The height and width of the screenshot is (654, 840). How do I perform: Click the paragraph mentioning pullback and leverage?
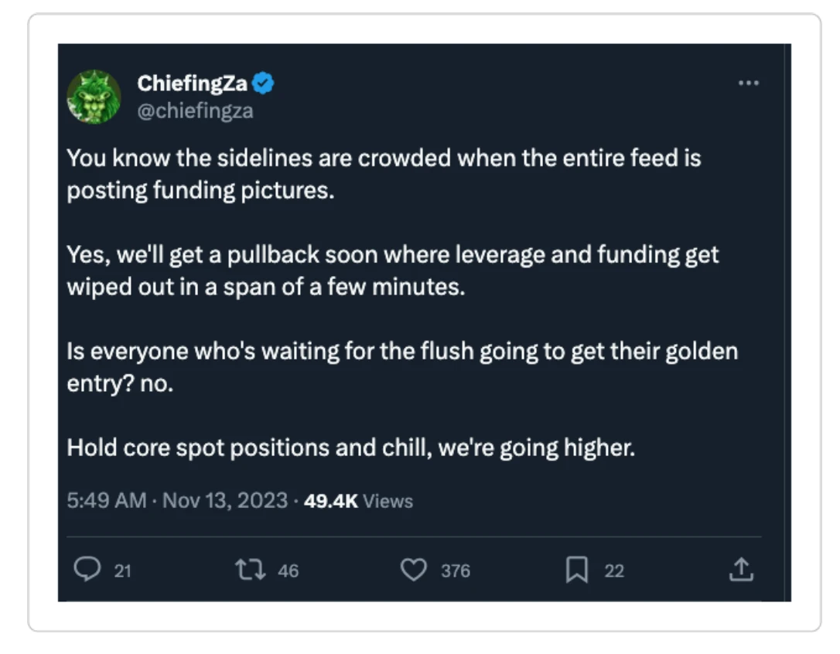pyautogui.click(x=393, y=270)
